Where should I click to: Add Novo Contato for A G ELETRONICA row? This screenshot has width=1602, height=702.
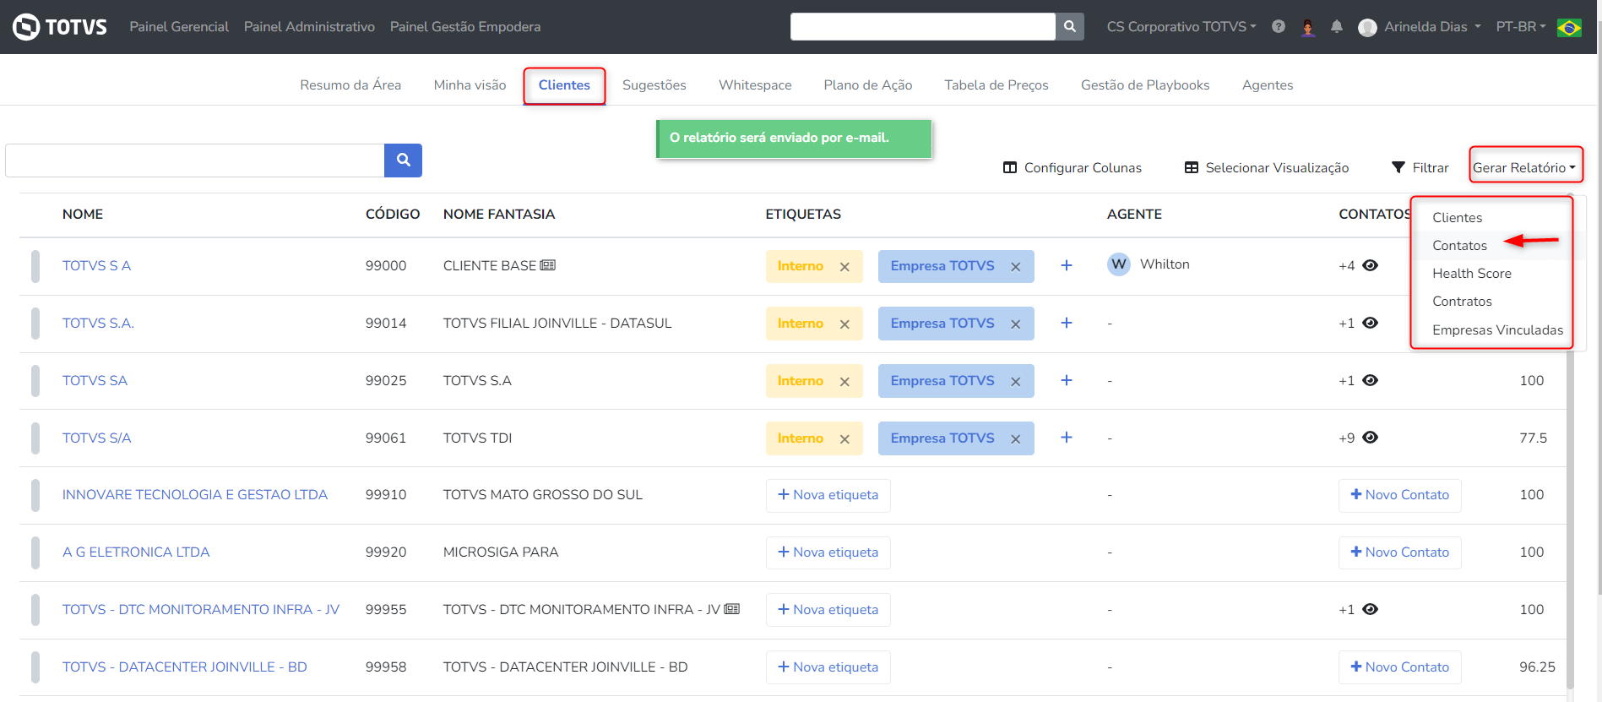pyautogui.click(x=1399, y=552)
